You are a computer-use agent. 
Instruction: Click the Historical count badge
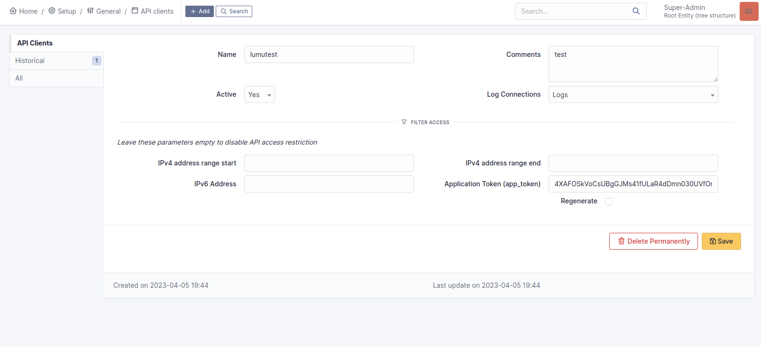pyautogui.click(x=96, y=61)
